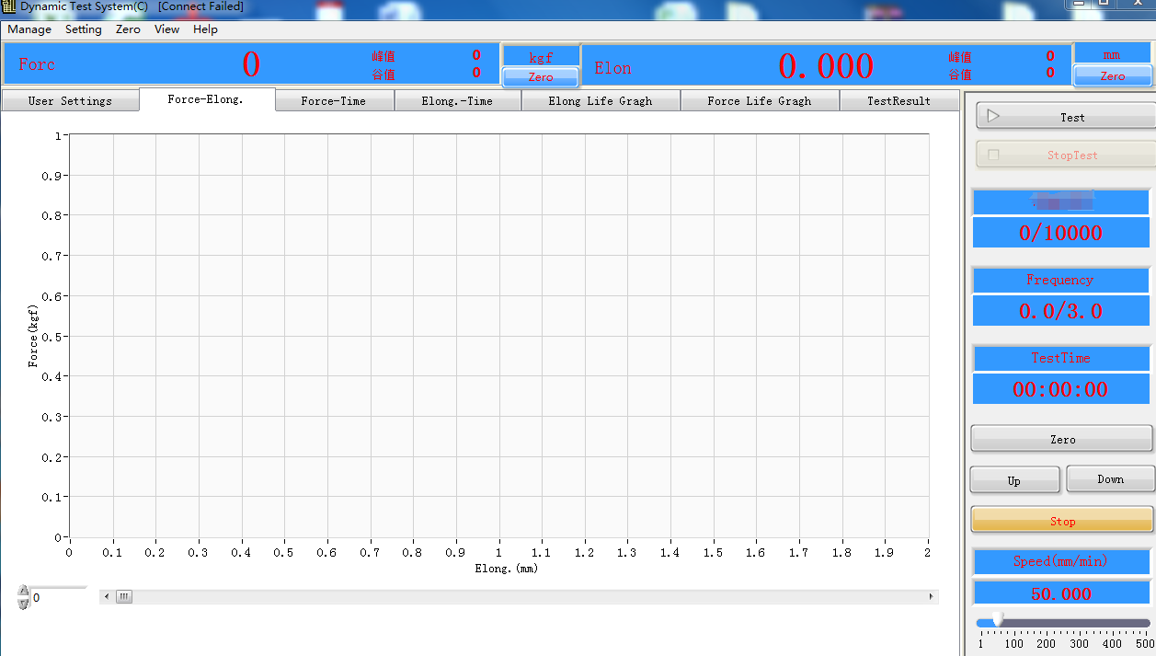Click the right arrow of horizontal scrollbar
The width and height of the screenshot is (1156, 656).
pyautogui.click(x=933, y=597)
